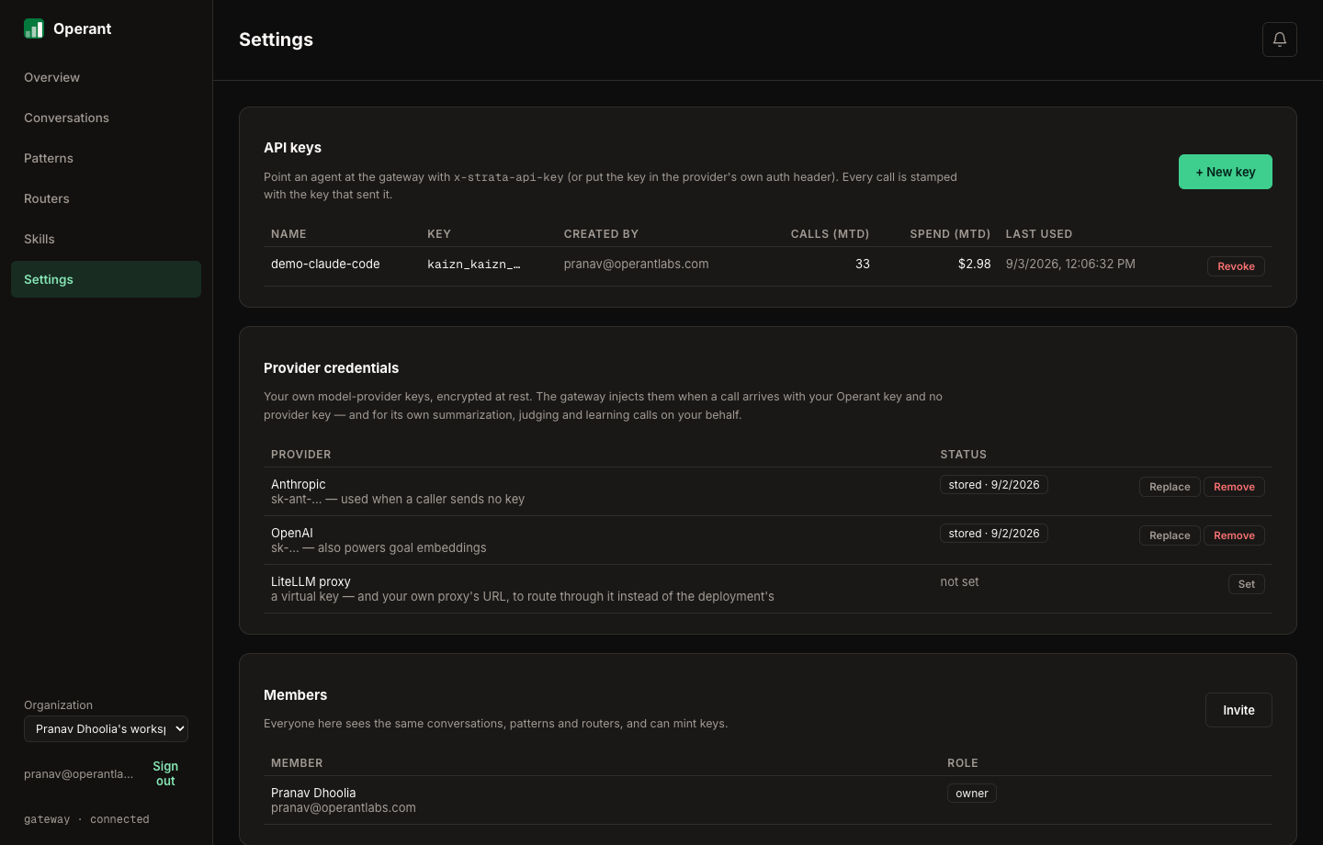
Task: Click the Anthropic provider name
Action: tap(298, 484)
